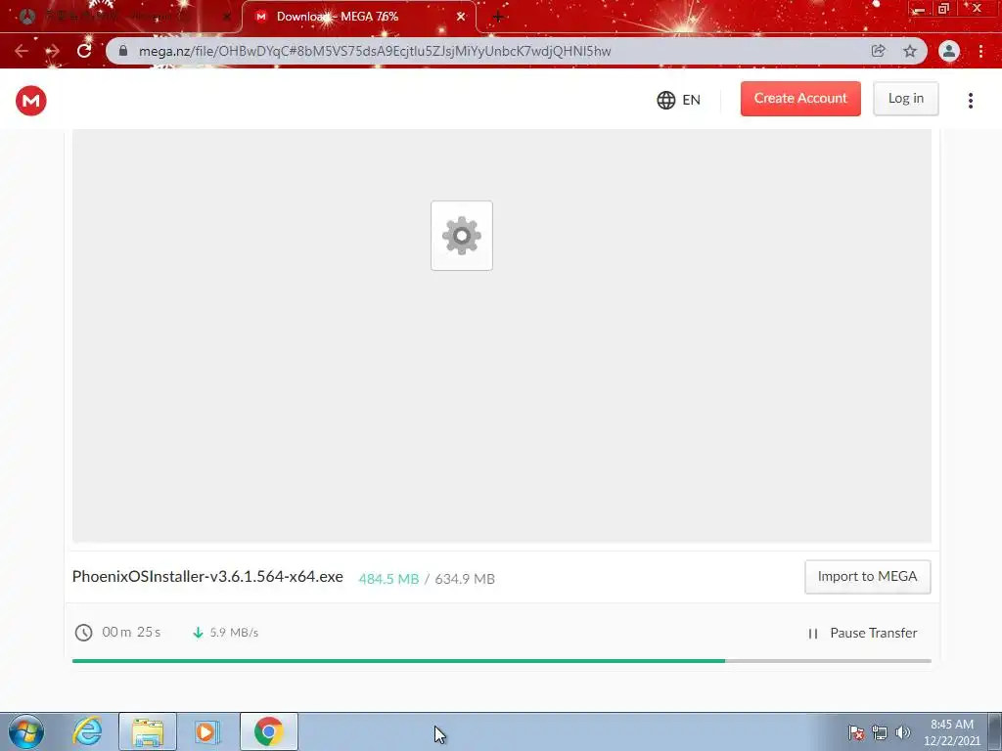This screenshot has width=1002, height=751.
Task: Click the PhoenixOSInstaller file name
Action: [207, 577]
